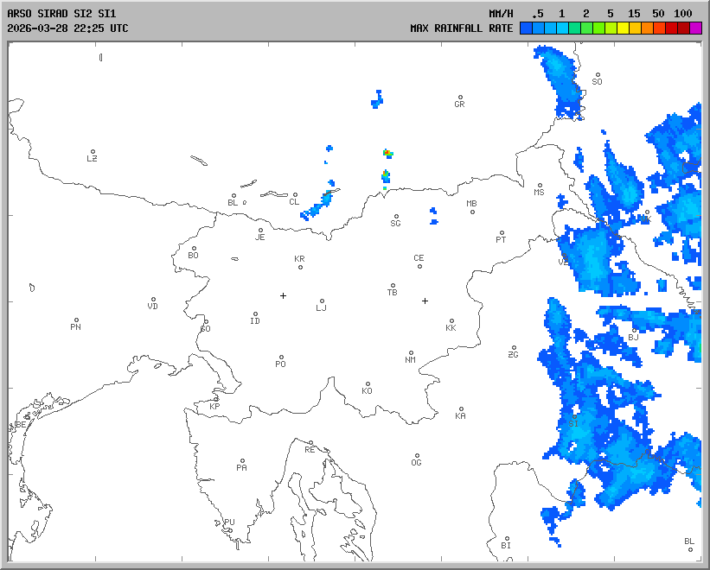
Task: Click the GR city marker
Action: point(460,98)
